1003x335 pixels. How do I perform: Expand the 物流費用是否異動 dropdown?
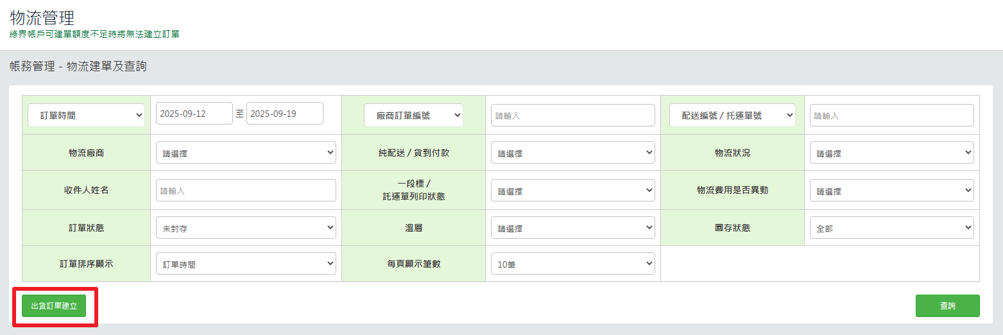[x=891, y=191]
